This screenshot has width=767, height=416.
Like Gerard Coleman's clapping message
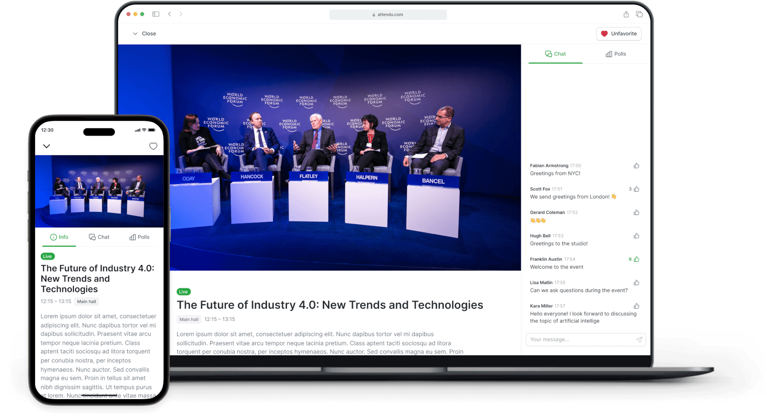(x=636, y=212)
